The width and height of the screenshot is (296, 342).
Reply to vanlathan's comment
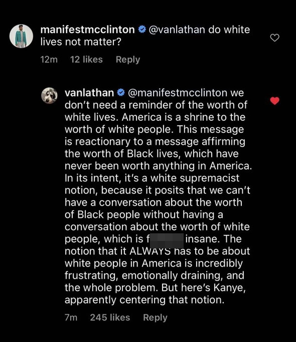point(155,318)
